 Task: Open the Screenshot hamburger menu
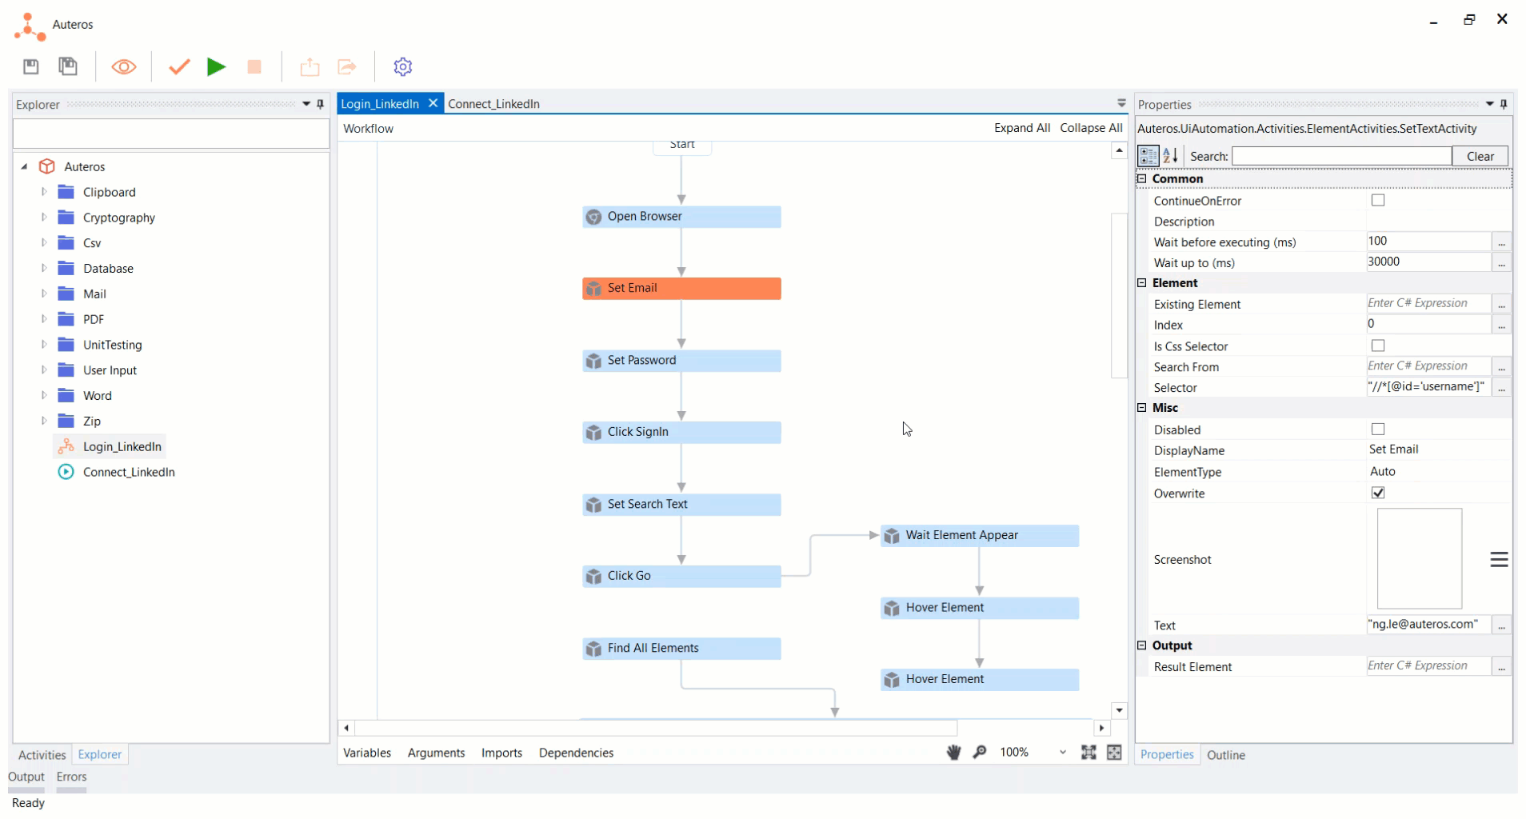1500,560
